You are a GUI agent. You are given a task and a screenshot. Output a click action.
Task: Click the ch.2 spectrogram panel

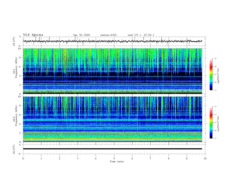pyautogui.click(x=112, y=119)
